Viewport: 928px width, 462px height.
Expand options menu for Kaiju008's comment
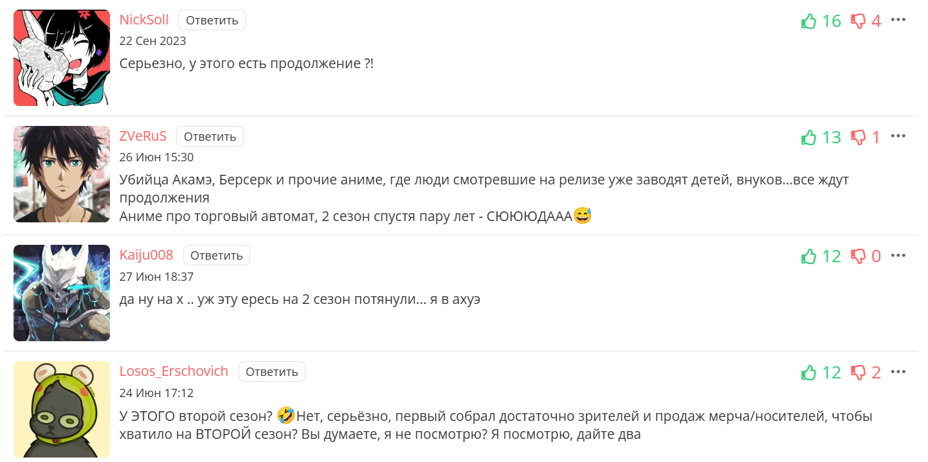click(x=898, y=255)
